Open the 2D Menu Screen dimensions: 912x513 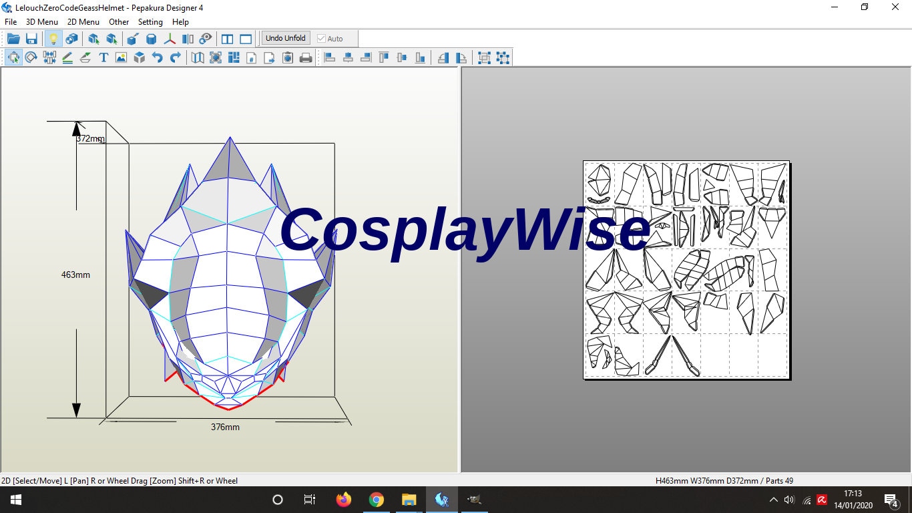[83, 22]
